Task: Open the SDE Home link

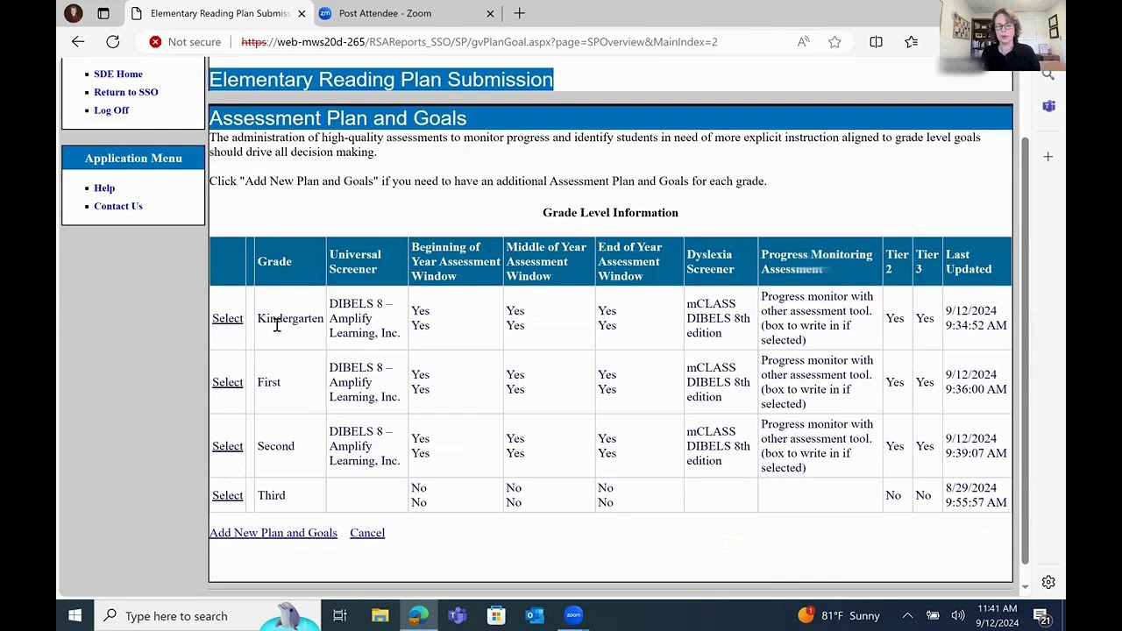Action: 118,74
